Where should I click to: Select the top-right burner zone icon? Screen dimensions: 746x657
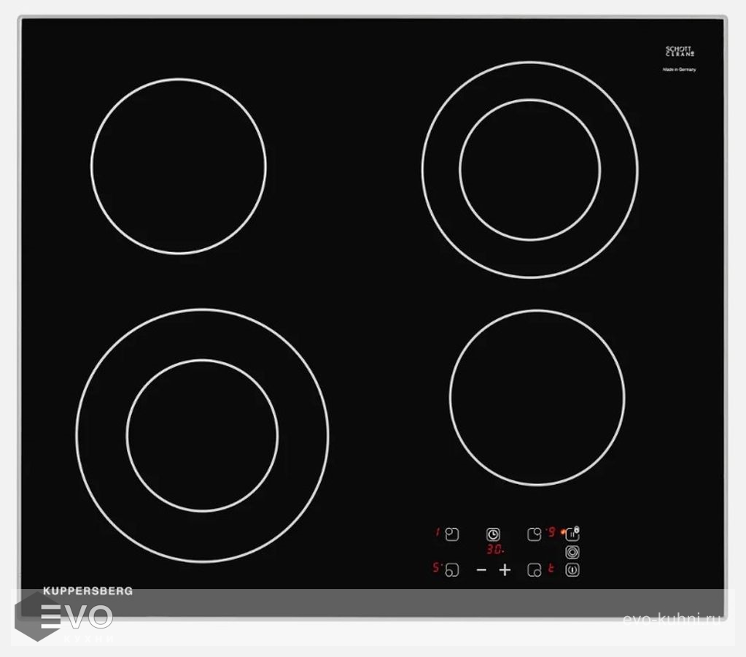pyautogui.click(x=535, y=534)
